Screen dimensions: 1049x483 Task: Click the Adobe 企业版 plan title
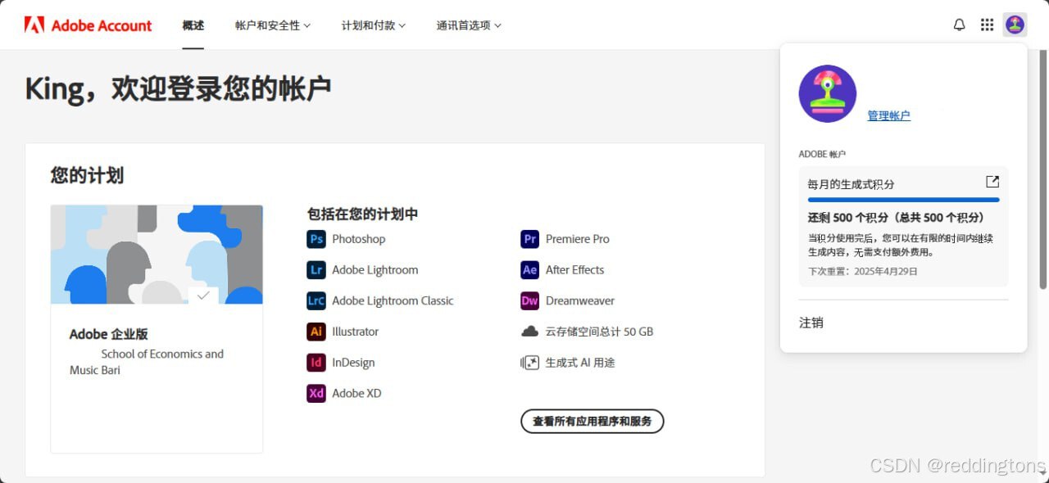point(108,334)
